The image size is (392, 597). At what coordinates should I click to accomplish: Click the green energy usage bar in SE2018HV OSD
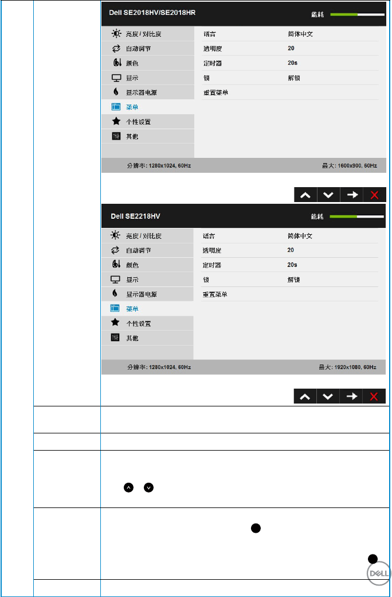(358, 14)
